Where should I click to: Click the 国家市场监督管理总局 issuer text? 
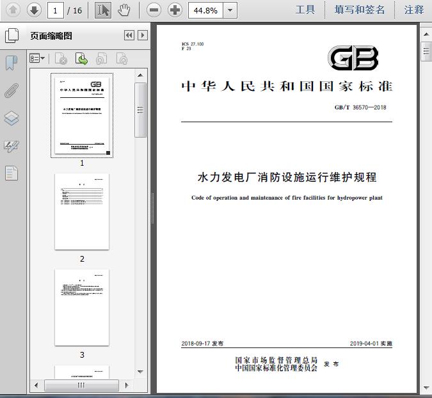(276, 360)
